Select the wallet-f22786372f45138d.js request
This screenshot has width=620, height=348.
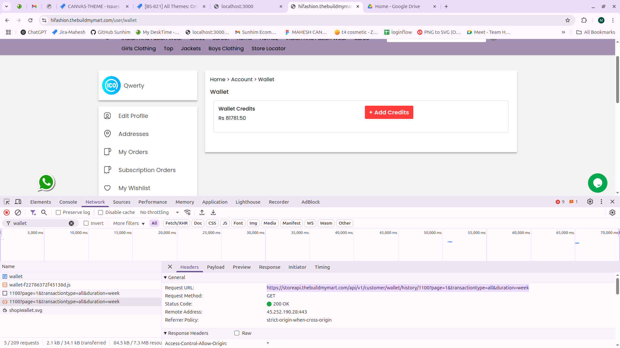point(81,285)
